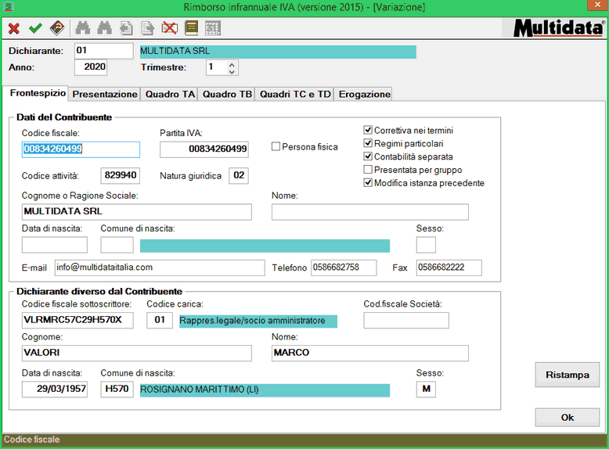Click the Codice attività field 829940
Image resolution: width=609 pixels, height=449 pixels.
click(120, 175)
